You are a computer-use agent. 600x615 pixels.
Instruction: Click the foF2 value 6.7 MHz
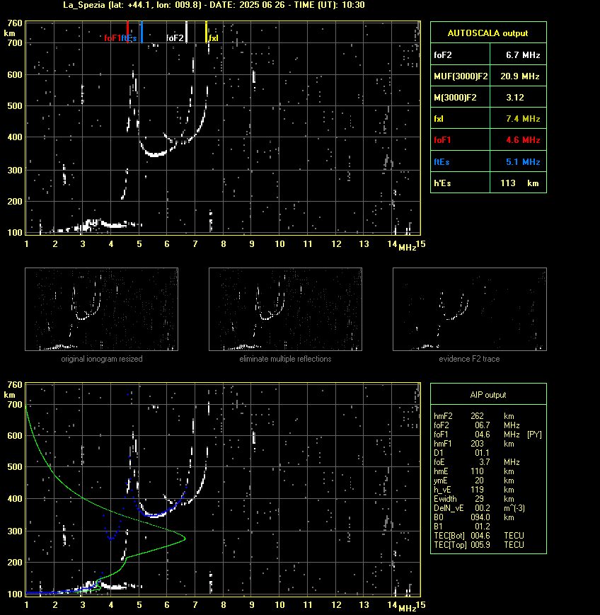(523, 55)
